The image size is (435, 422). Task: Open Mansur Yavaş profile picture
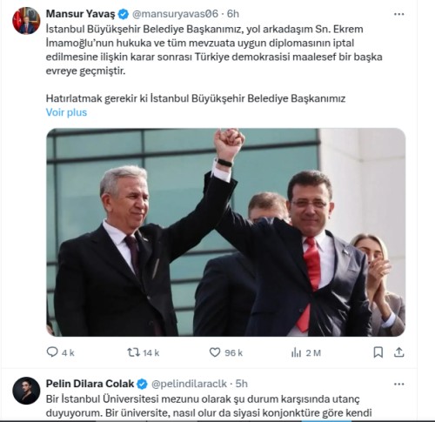(x=26, y=21)
